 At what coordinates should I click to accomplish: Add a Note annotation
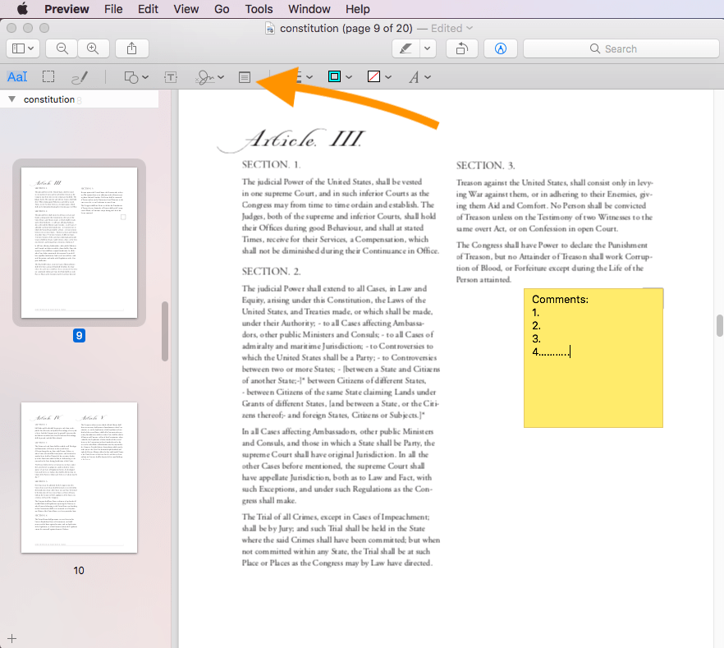(x=244, y=77)
